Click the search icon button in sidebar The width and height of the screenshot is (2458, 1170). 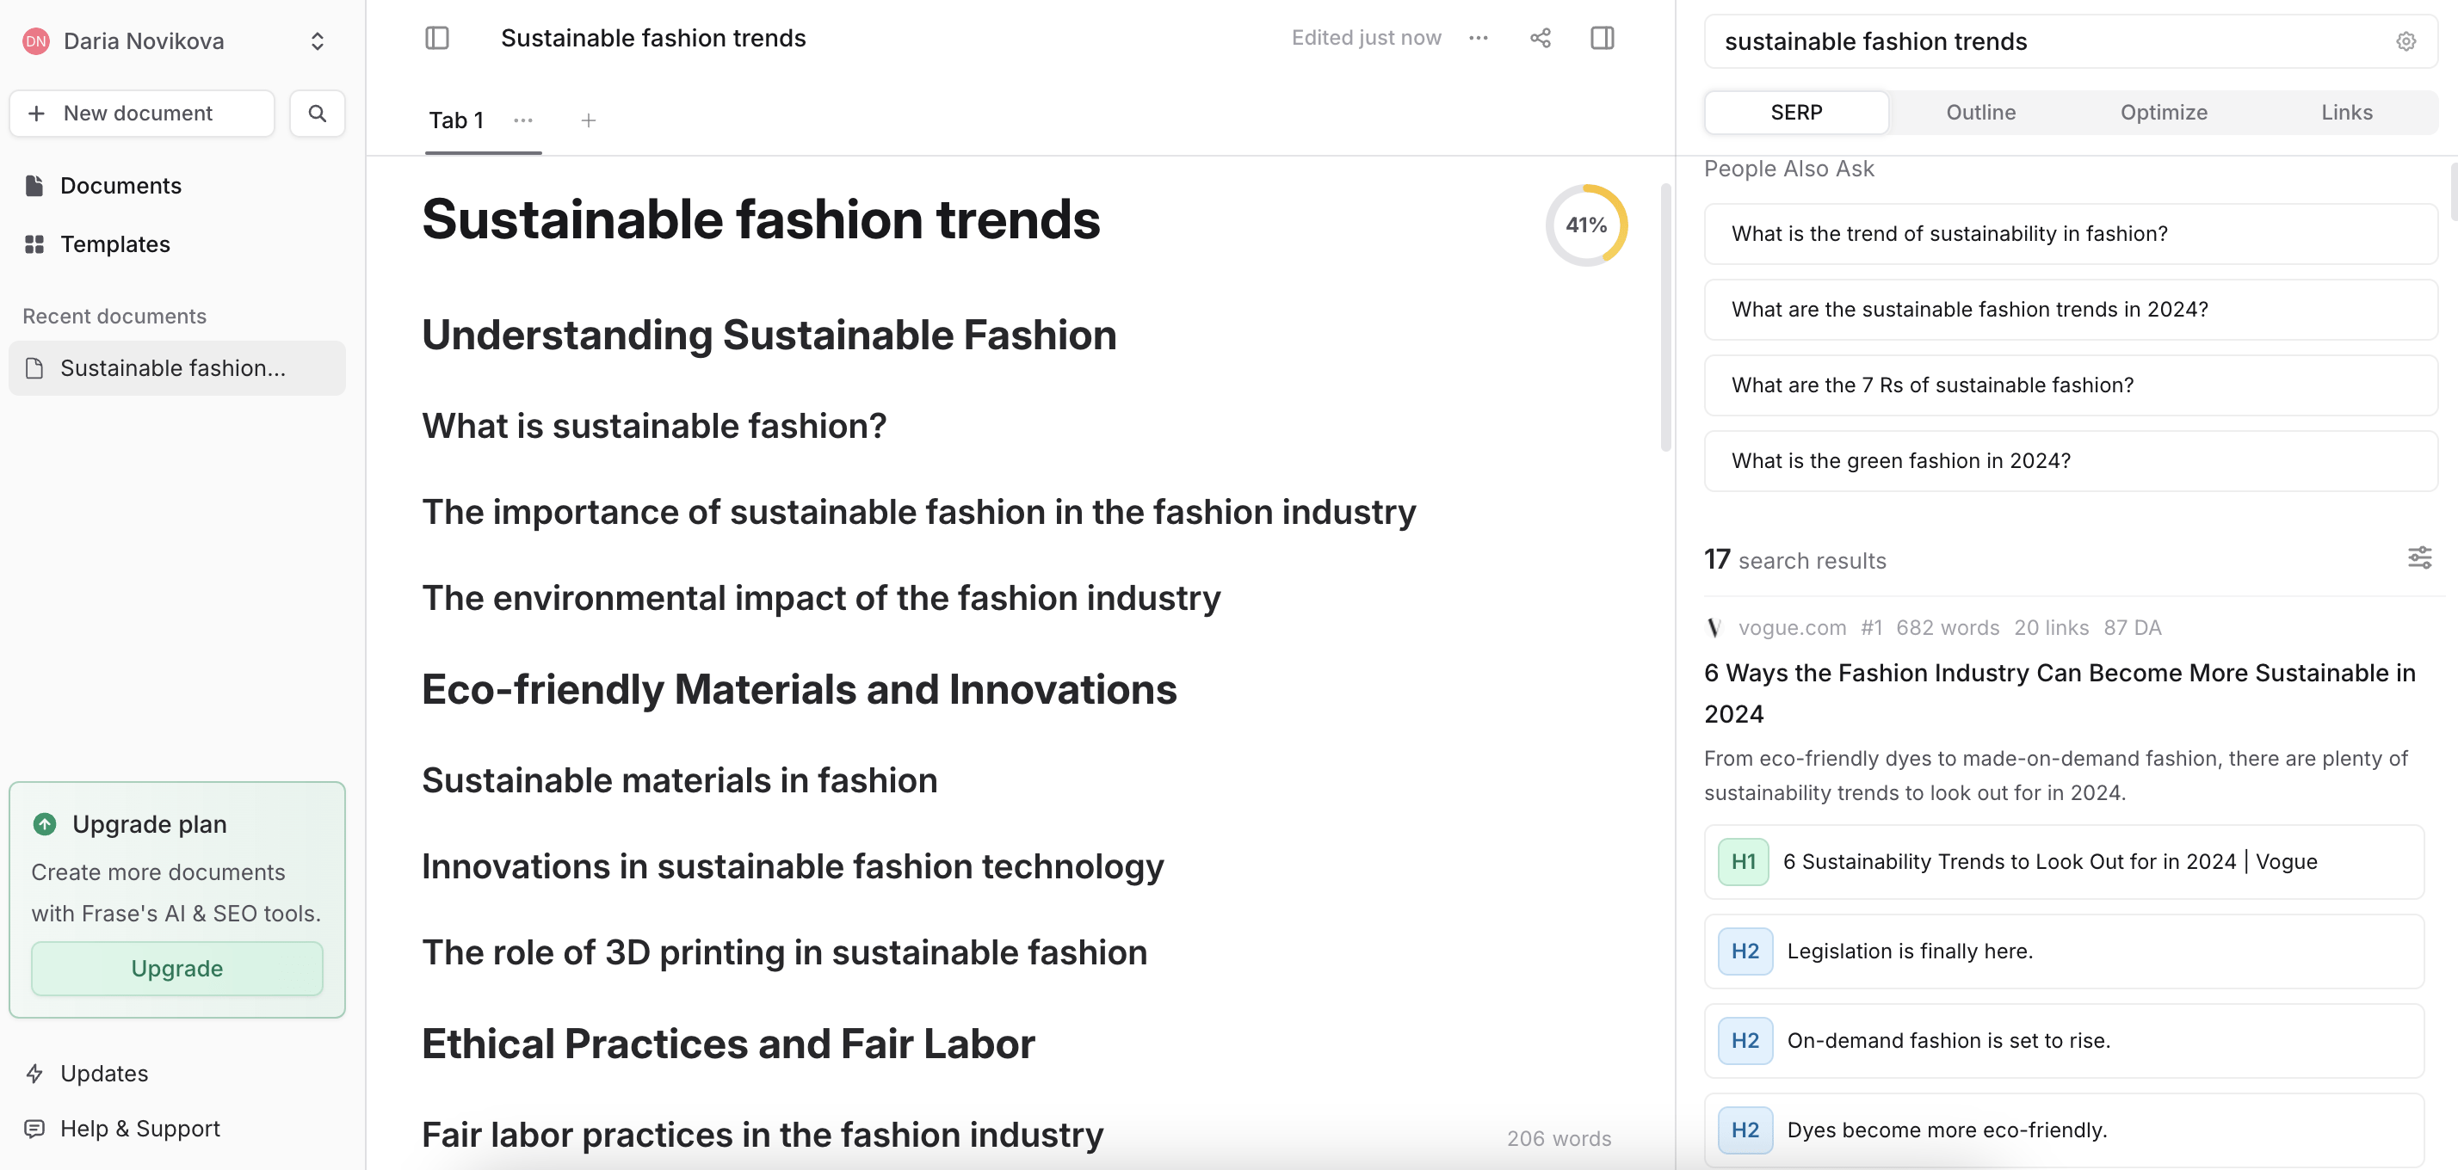click(x=318, y=114)
